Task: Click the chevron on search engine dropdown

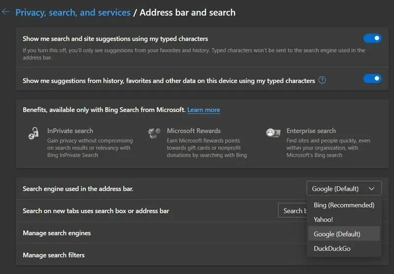Action: coord(372,189)
